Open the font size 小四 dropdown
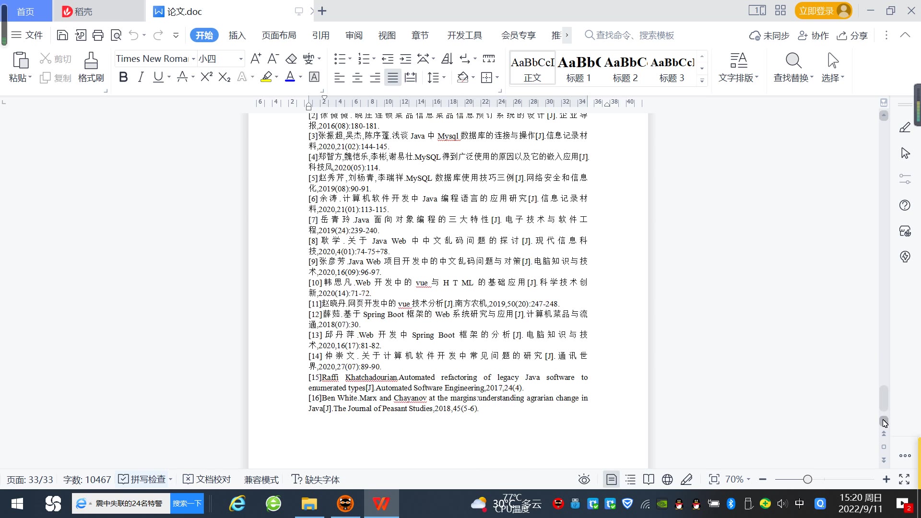This screenshot has height=518, width=921. click(241, 59)
